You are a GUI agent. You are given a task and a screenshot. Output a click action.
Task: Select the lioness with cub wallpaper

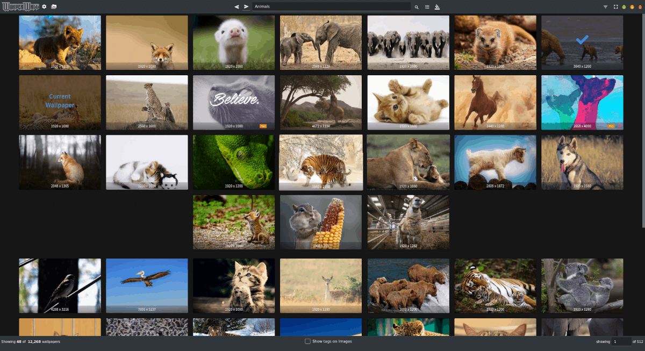tap(408, 162)
